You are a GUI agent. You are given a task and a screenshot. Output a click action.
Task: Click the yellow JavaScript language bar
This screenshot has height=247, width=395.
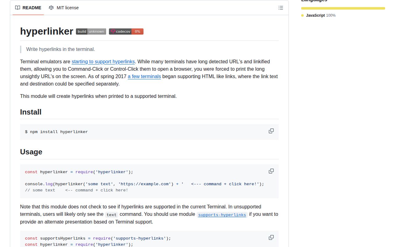click(x=343, y=8)
